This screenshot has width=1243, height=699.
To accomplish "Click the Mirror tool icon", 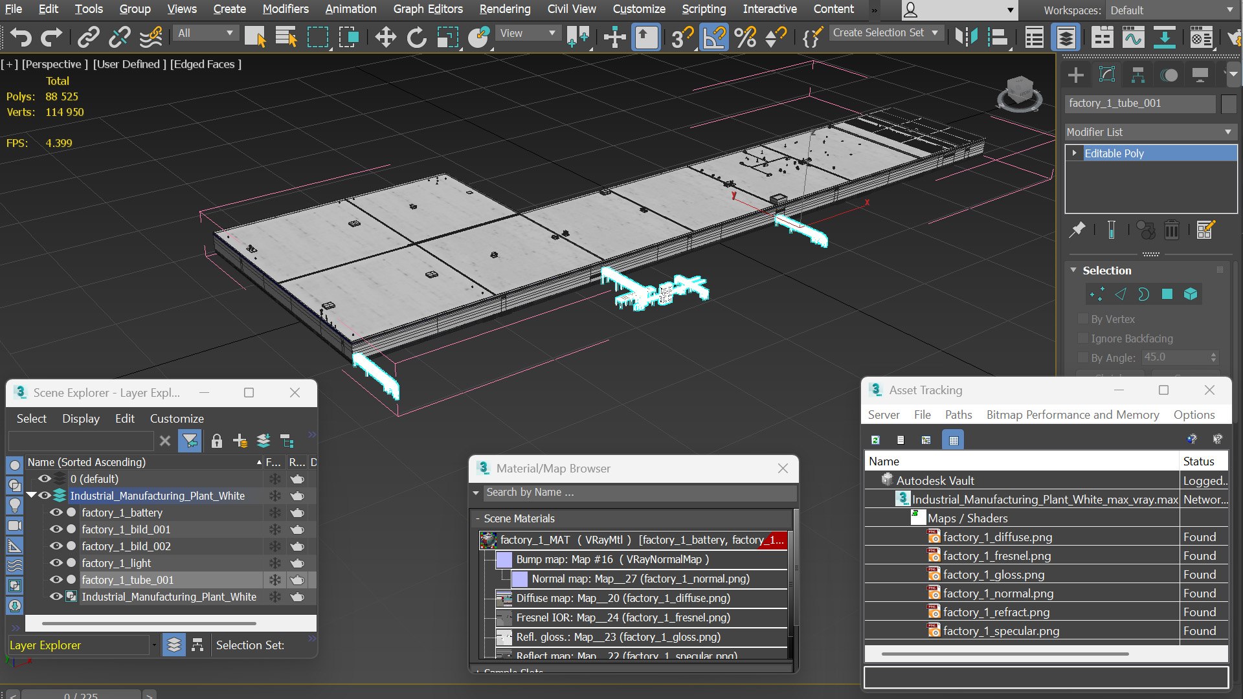I will pyautogui.click(x=966, y=37).
